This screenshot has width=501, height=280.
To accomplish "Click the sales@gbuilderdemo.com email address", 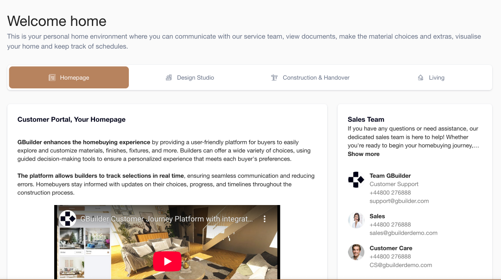I will 403,233.
